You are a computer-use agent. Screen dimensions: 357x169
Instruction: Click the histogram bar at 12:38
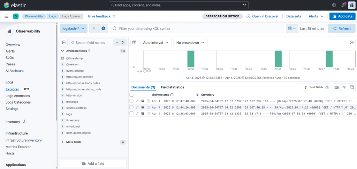point(191,59)
